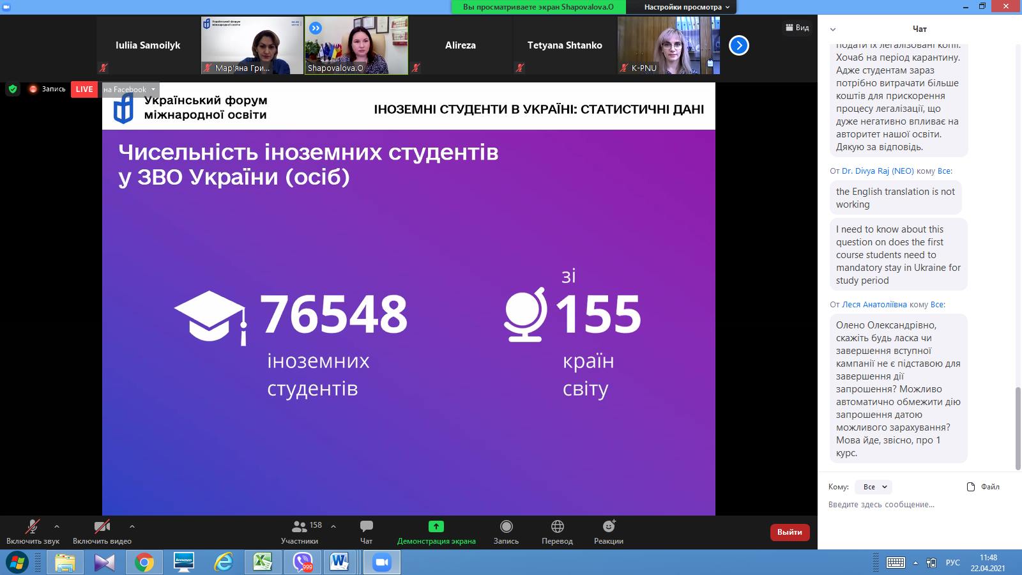Show next participants with blue arrow
This screenshot has width=1022, height=575.
[x=738, y=45]
